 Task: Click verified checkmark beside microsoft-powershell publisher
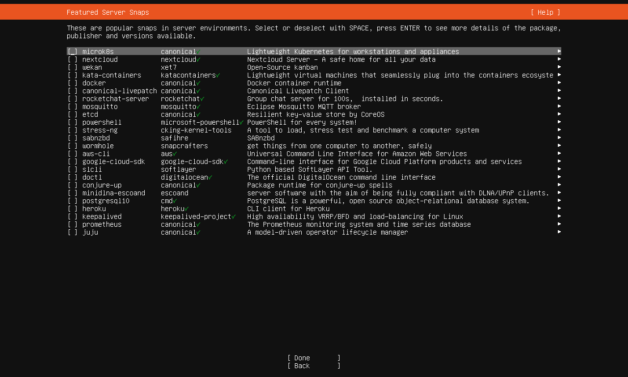[x=241, y=122]
